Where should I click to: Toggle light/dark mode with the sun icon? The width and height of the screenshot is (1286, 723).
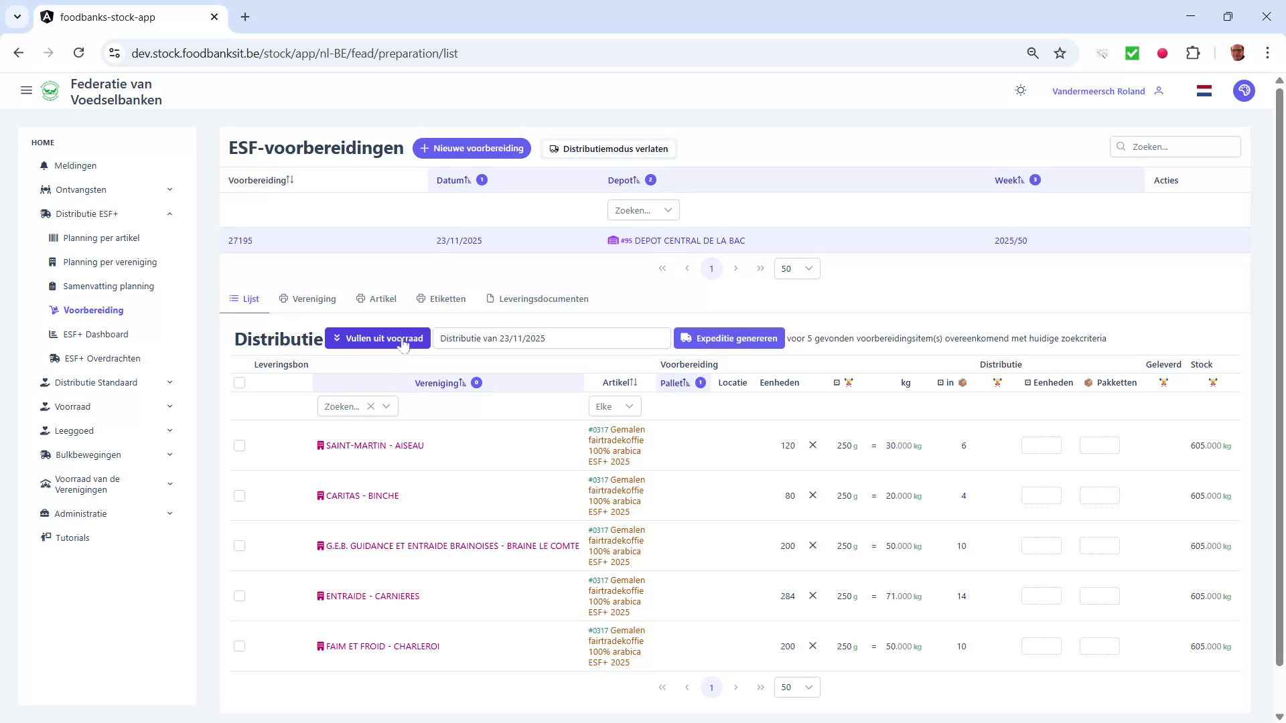pyautogui.click(x=1020, y=90)
